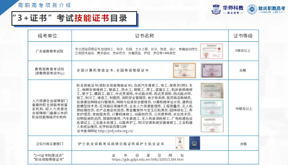Click the "3+证书"考试技能证书目录 title box
This screenshot has height=165, width=288.
[x=74, y=18]
